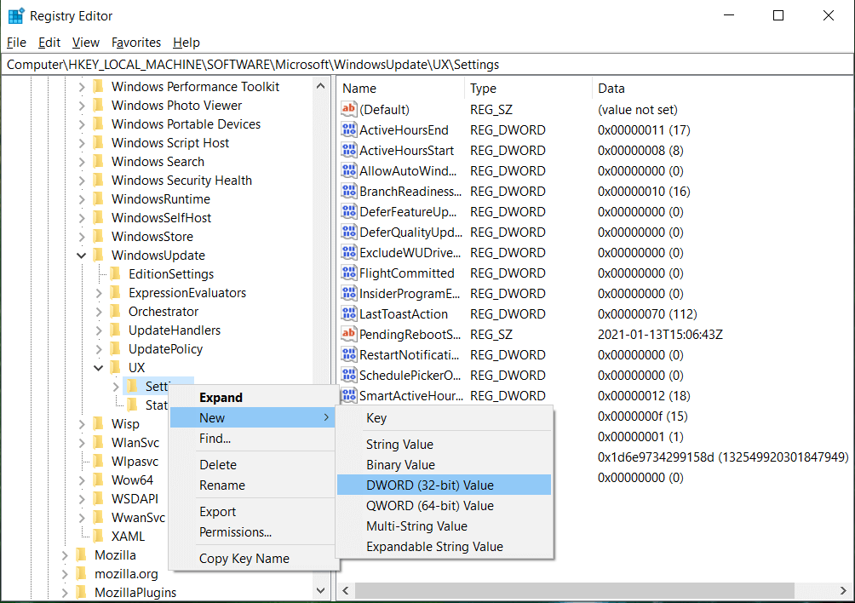Image resolution: width=855 pixels, height=603 pixels.
Task: Click the BranchReadiness... DWORD icon
Action: click(348, 191)
